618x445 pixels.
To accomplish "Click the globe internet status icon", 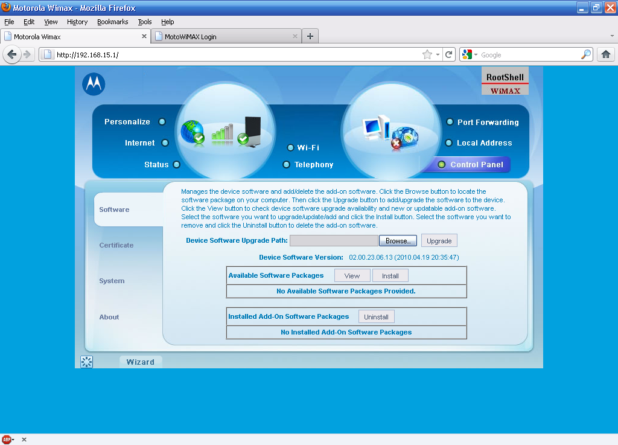I will [193, 132].
